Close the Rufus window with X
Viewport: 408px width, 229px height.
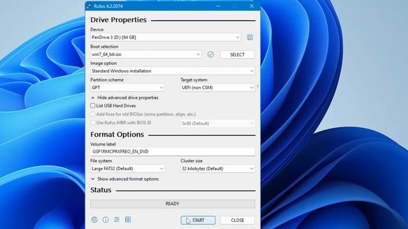(x=252, y=6)
